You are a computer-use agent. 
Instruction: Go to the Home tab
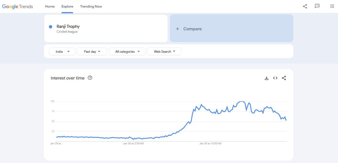(x=50, y=6)
